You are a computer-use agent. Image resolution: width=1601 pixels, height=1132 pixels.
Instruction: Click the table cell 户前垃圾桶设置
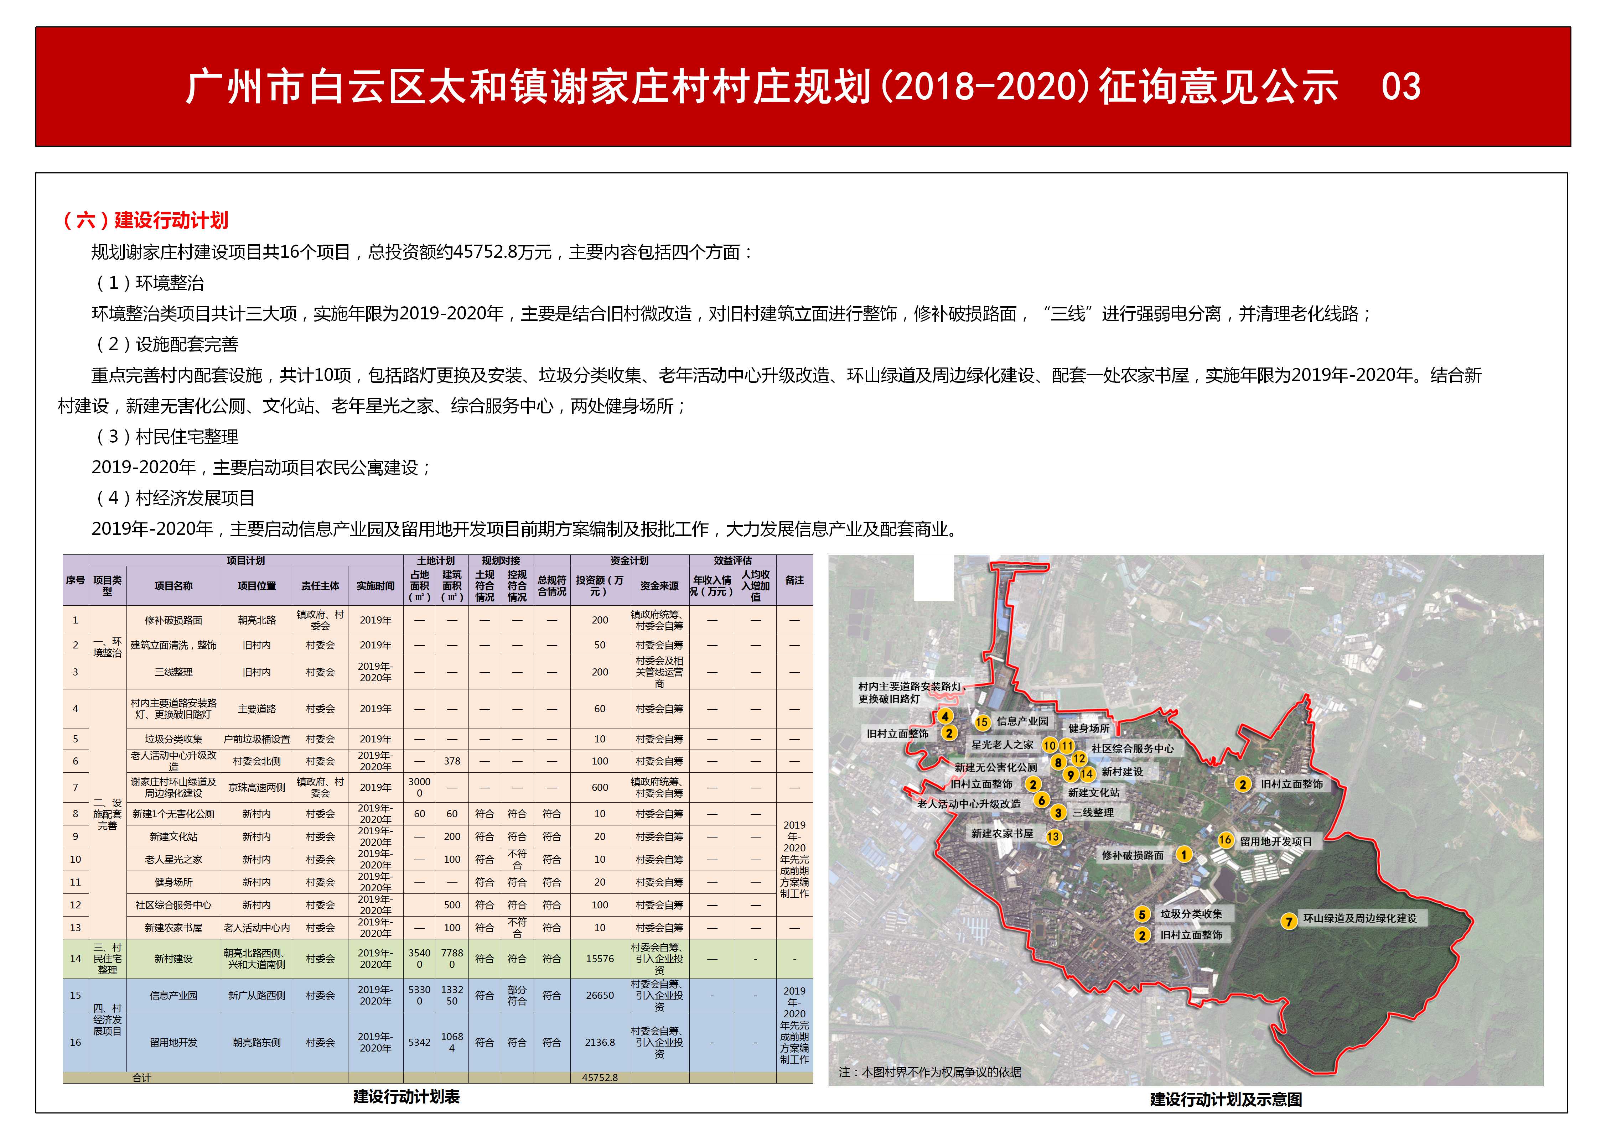pyautogui.click(x=257, y=740)
